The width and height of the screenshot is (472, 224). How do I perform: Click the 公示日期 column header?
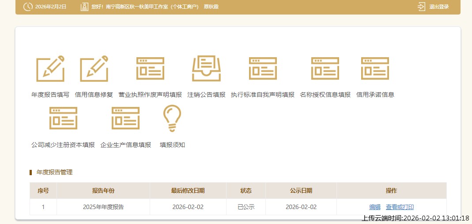coord(301,191)
